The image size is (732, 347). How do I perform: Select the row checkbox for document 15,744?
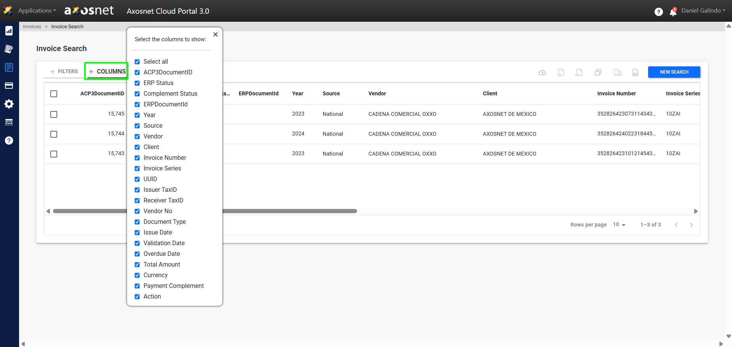click(54, 134)
